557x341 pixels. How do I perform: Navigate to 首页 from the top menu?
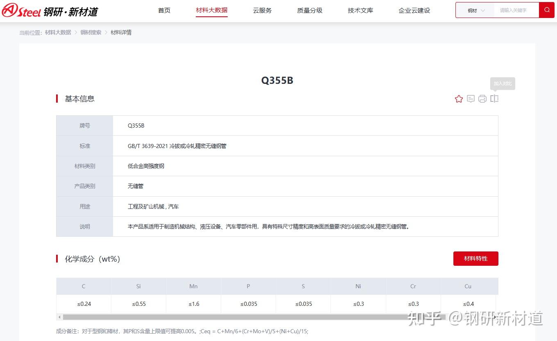pyautogui.click(x=164, y=11)
